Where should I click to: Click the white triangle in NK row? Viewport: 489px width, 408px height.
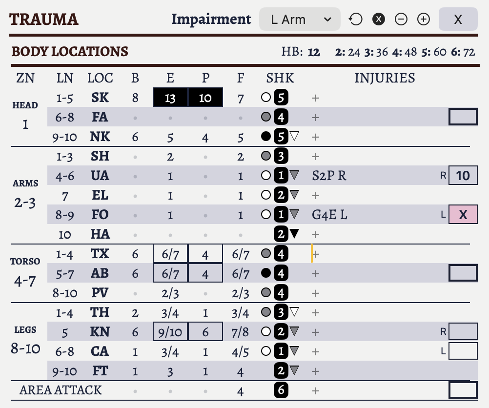[294, 137]
